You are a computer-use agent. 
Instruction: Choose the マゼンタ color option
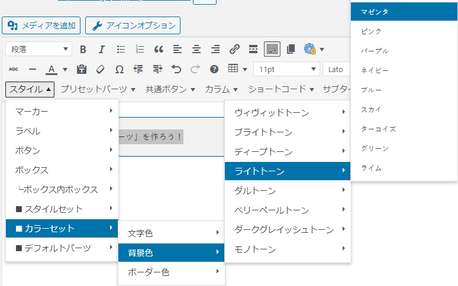coord(404,12)
